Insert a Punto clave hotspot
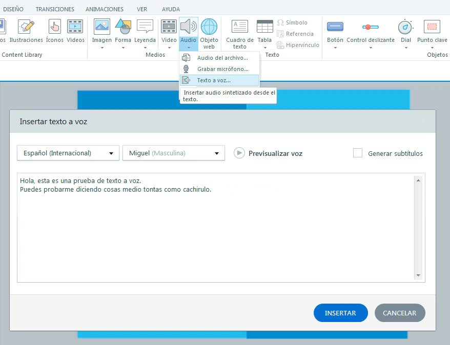This screenshot has width=450, height=345. point(432,31)
